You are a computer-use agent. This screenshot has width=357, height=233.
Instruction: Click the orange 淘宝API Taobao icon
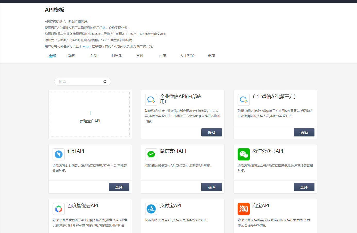[x=244, y=209]
